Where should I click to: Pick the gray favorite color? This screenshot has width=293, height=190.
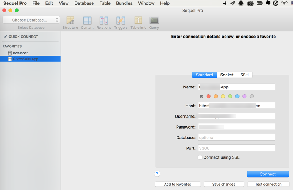(252, 96)
